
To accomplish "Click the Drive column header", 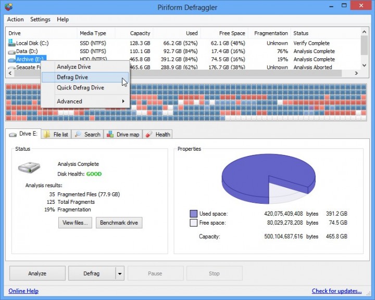I will click(x=41, y=33).
